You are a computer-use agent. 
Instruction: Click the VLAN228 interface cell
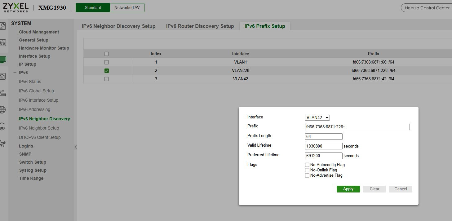point(241,70)
